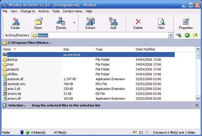Image resolution: width=202 pixels, height=136 pixels.
Task: Click the '47 file(s)' status bar entry
Action: click(x=60, y=133)
